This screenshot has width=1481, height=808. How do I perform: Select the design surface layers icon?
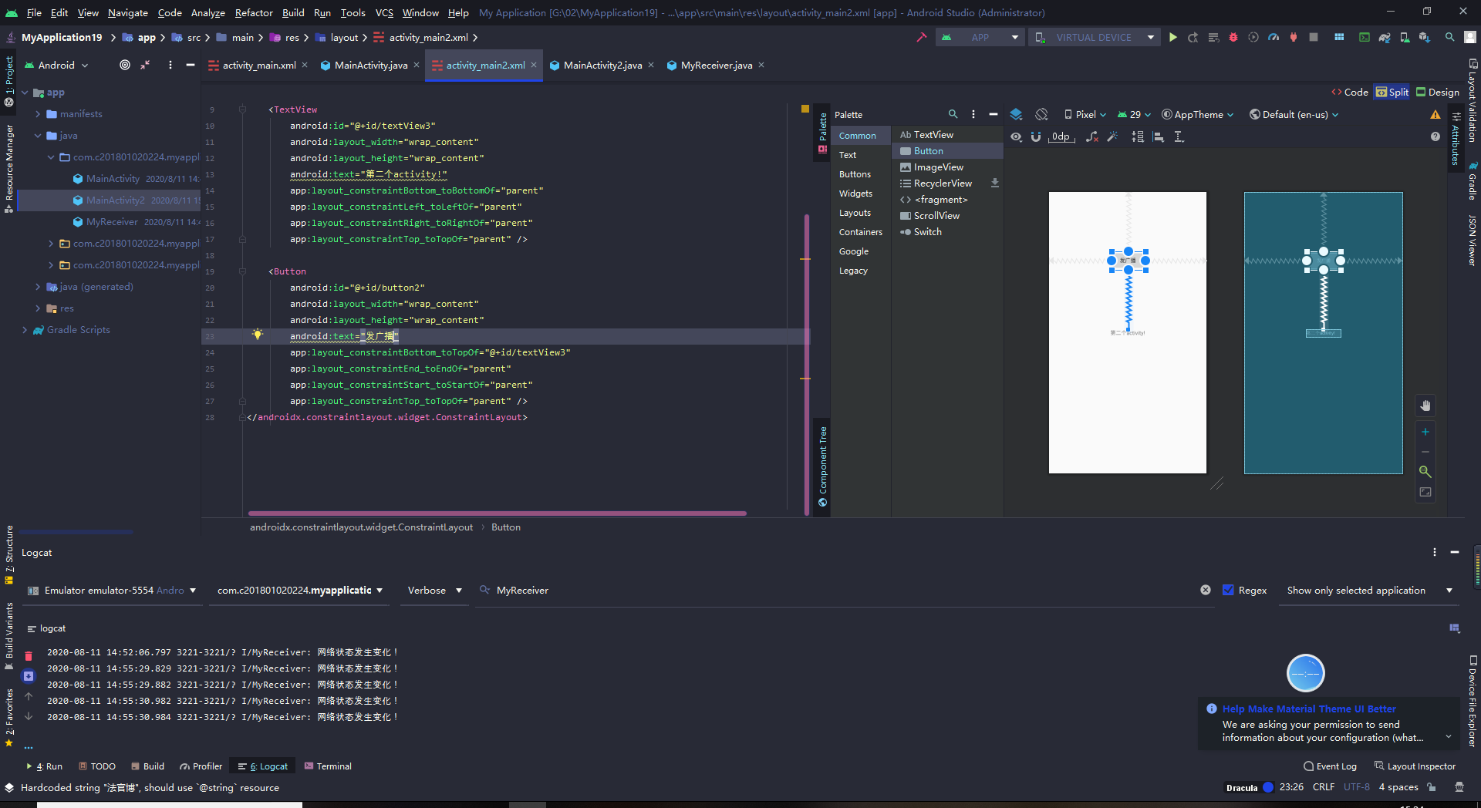tap(1016, 114)
